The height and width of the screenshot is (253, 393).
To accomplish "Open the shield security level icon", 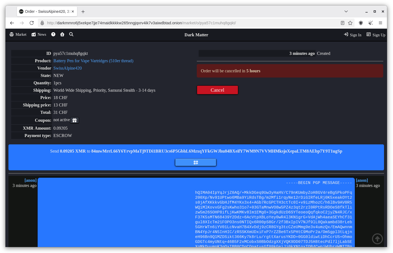I will tap(361, 23).
